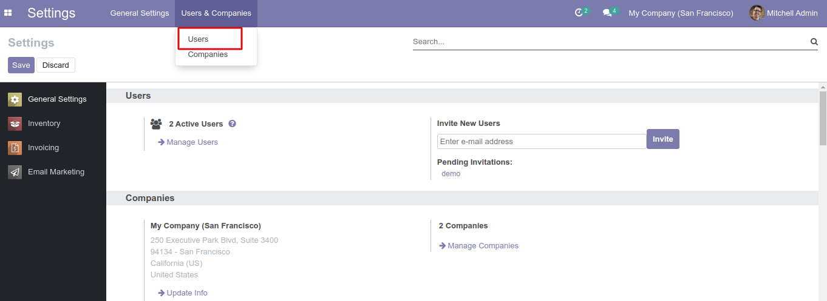This screenshot has width=827, height=301.
Task: Click the Invoicing icon in sidebar
Action: click(x=15, y=148)
